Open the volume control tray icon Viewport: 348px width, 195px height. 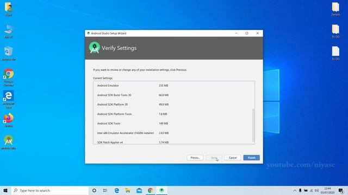pos(316,190)
